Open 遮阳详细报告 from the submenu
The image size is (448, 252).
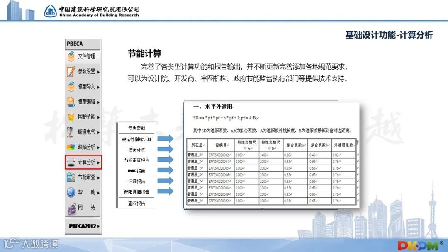click(136, 192)
